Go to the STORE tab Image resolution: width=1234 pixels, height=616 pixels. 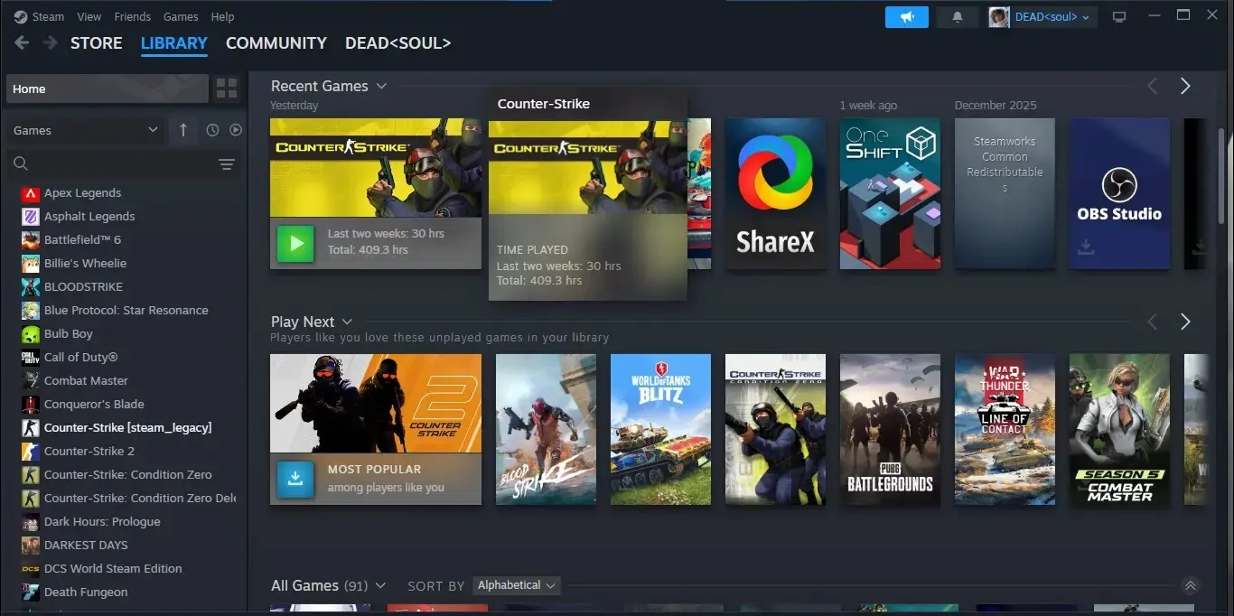(97, 43)
